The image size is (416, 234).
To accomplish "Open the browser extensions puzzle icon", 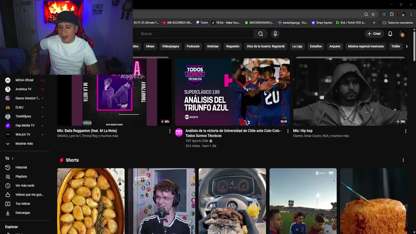I will [x=392, y=14].
